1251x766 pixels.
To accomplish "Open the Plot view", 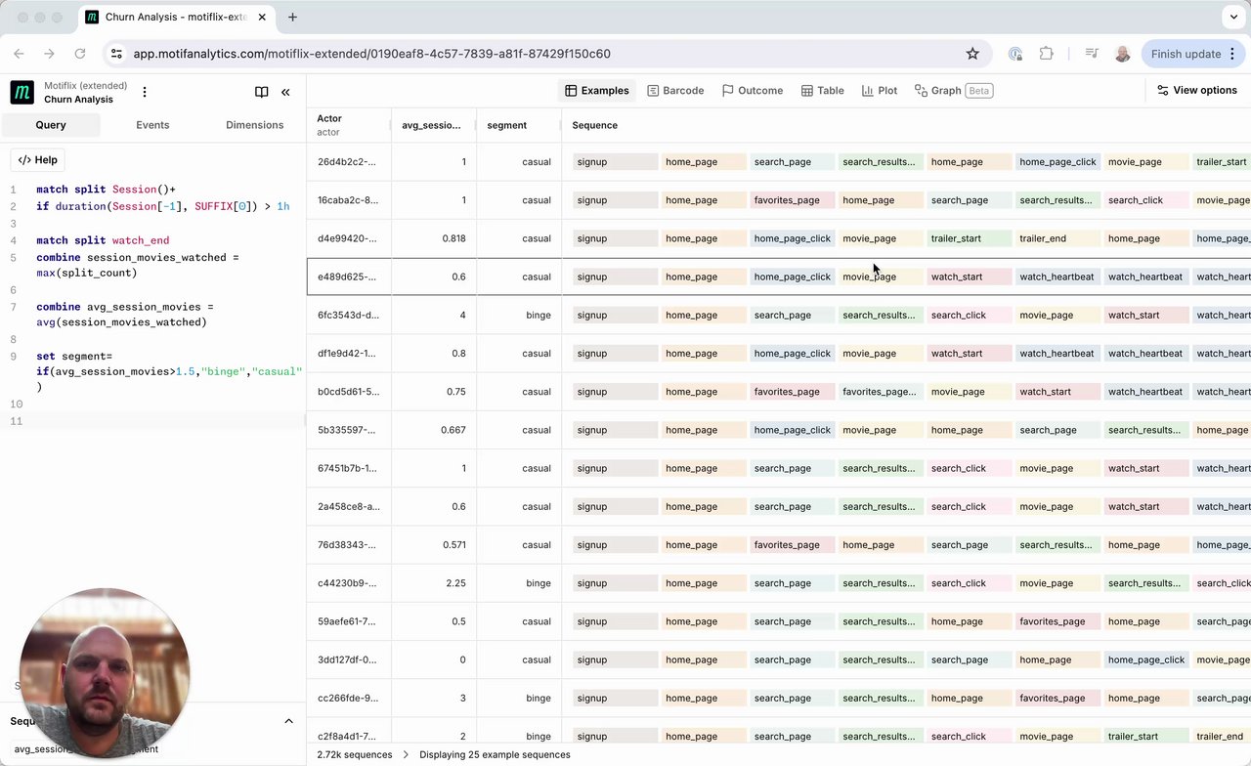I will pos(880,91).
